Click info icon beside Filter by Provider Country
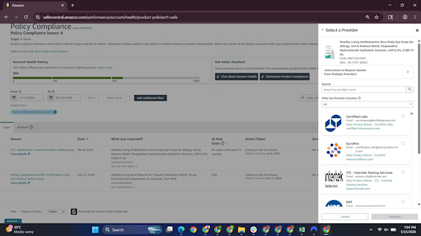Image resolution: width=421 pixels, height=236 pixels. coord(359,98)
